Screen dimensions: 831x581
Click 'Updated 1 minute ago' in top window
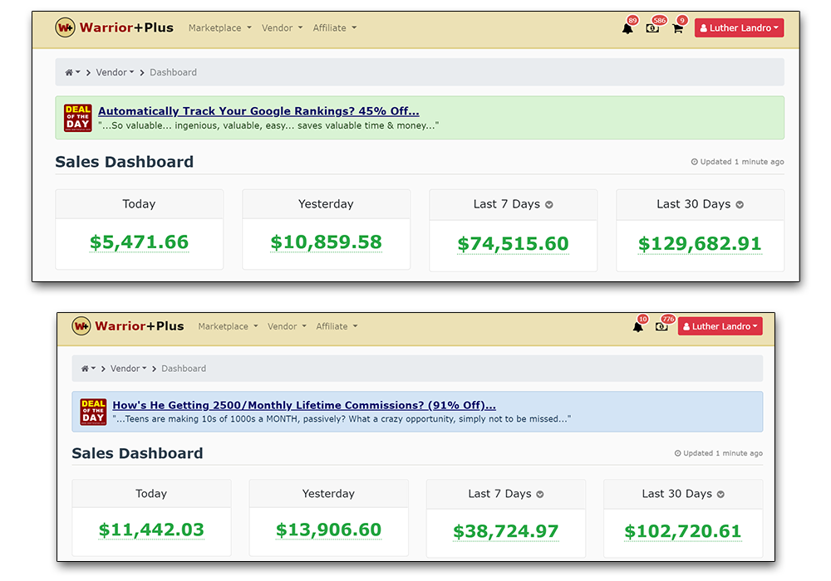click(x=737, y=162)
